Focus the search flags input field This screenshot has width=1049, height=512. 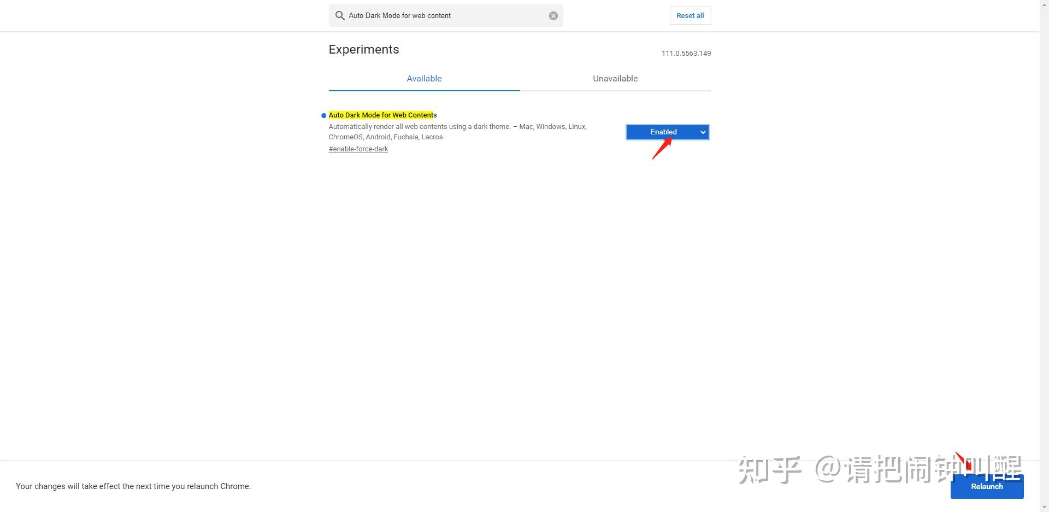tap(446, 16)
